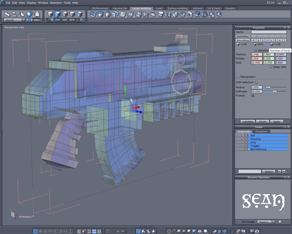The height and width of the screenshot is (234, 292).
Task: Set Smoothing level to 0
Action: coord(253,40)
